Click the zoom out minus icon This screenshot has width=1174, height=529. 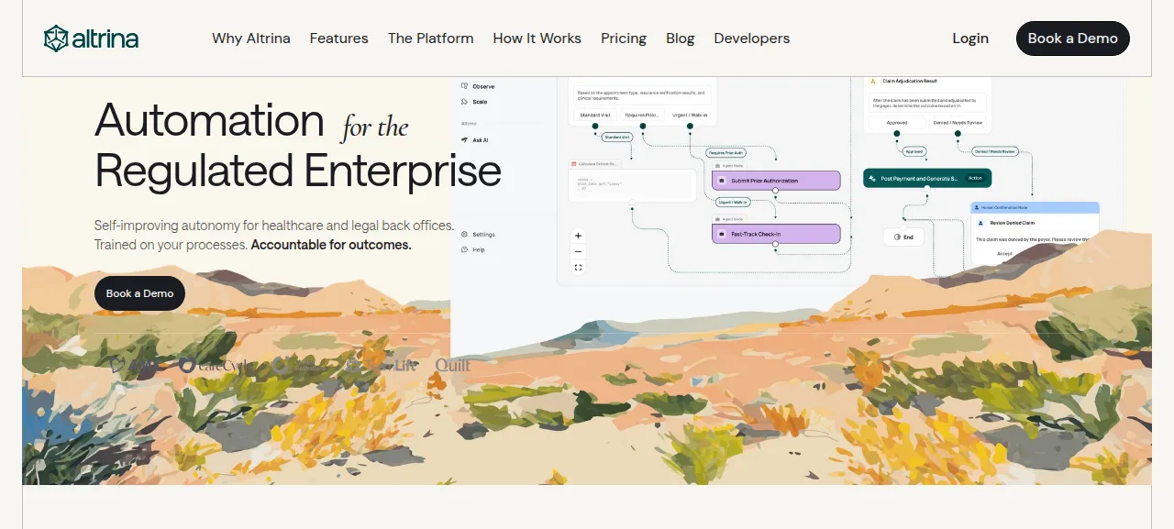(x=578, y=251)
